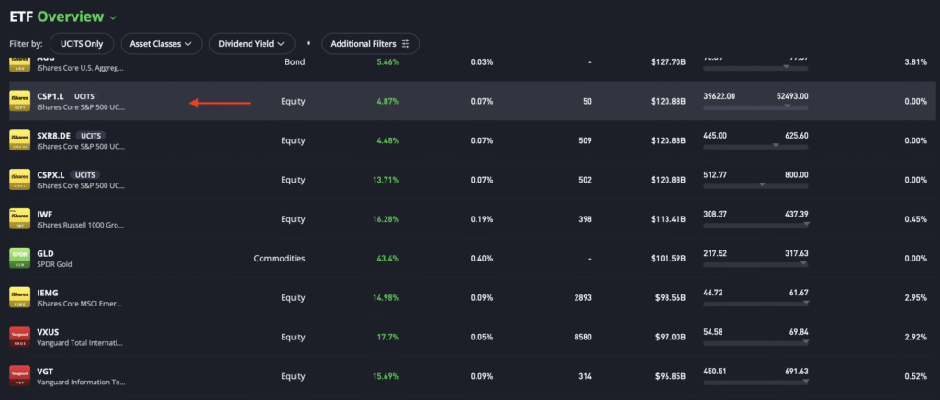Click the 0.40% expense ratio for GLD
Viewport: 940px width, 400px height.
[482, 259]
